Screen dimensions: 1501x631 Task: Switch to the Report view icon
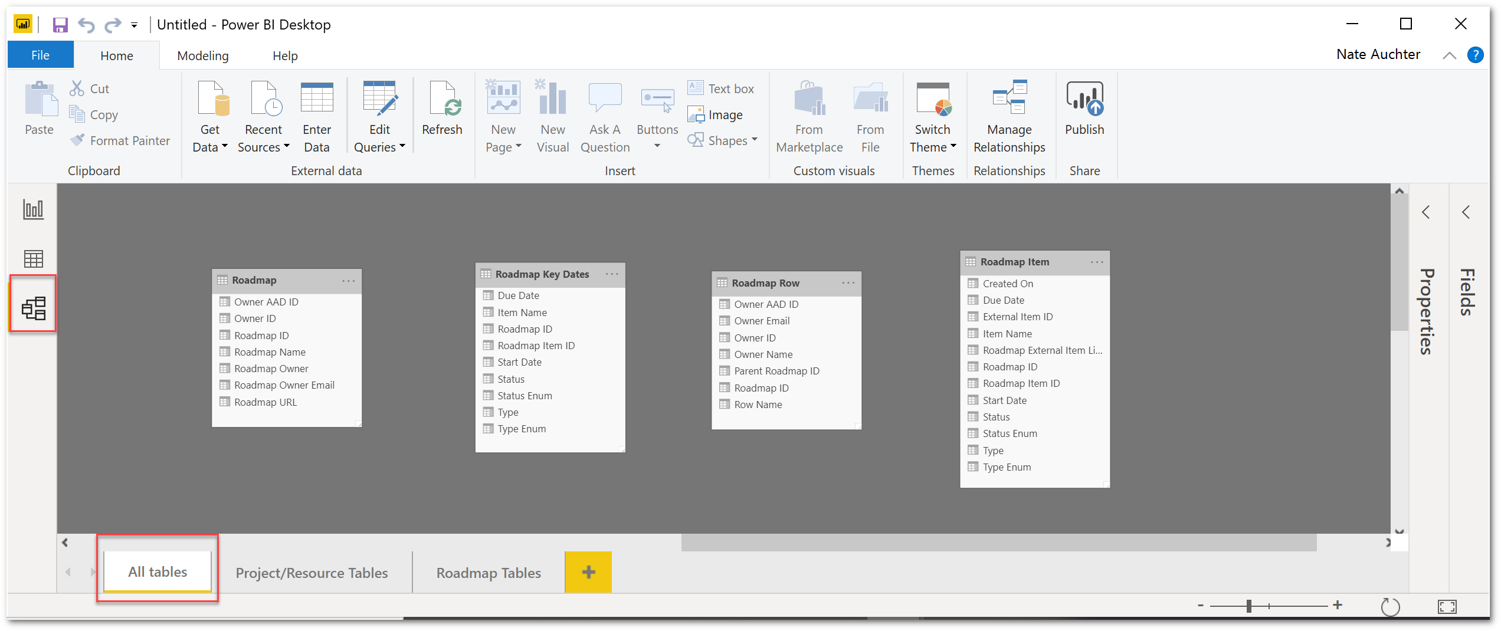[33, 209]
